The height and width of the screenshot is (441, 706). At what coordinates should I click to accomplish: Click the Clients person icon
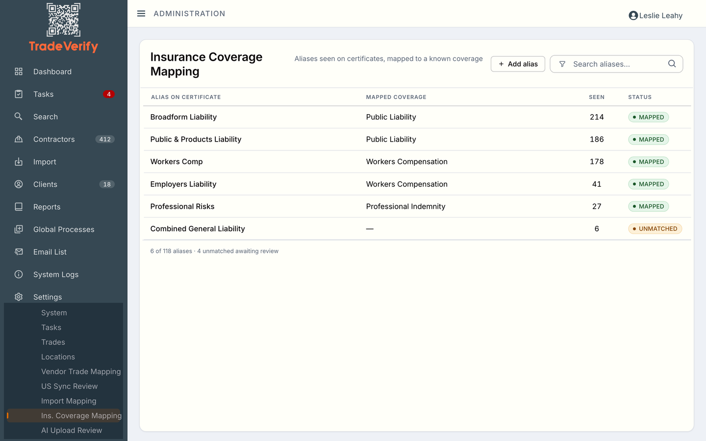(x=19, y=184)
